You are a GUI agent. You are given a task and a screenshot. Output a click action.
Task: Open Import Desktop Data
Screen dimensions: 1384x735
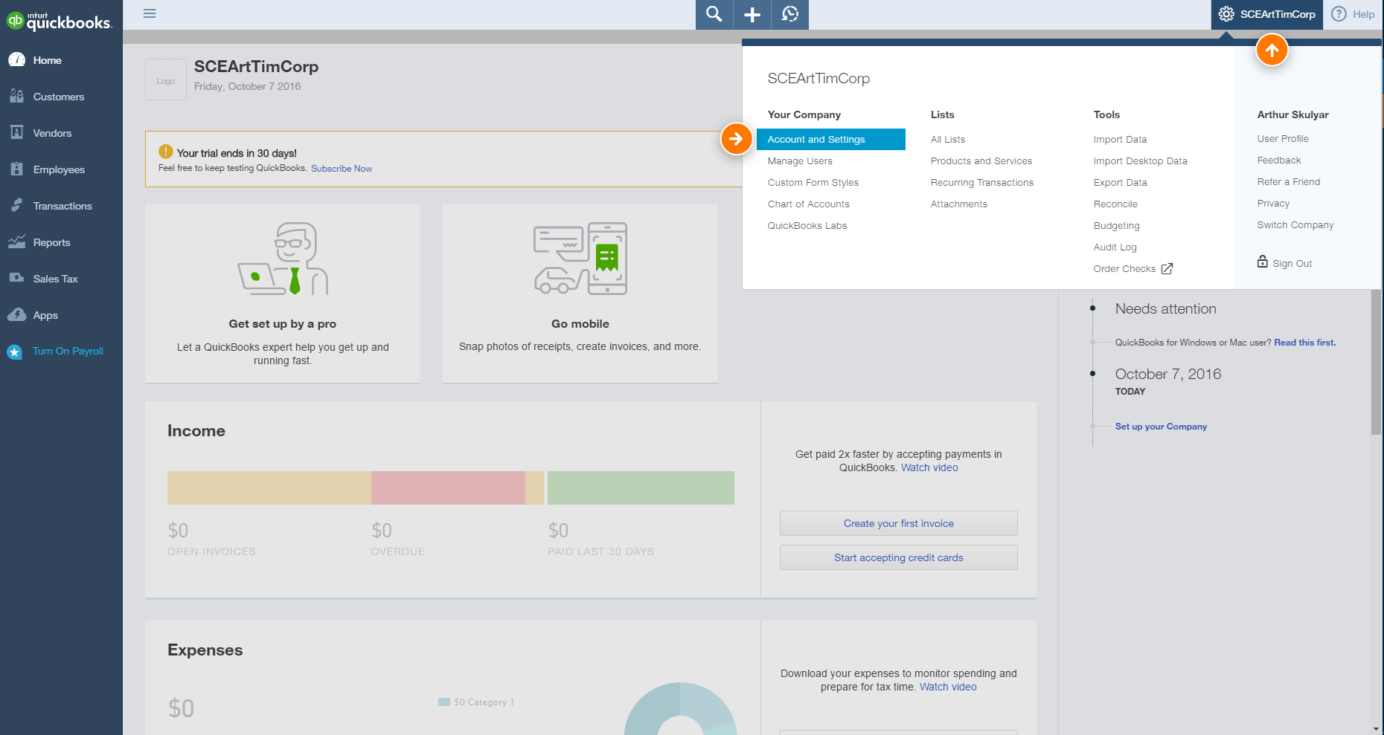click(1141, 161)
